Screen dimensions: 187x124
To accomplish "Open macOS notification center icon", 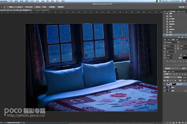I will coord(186,1).
